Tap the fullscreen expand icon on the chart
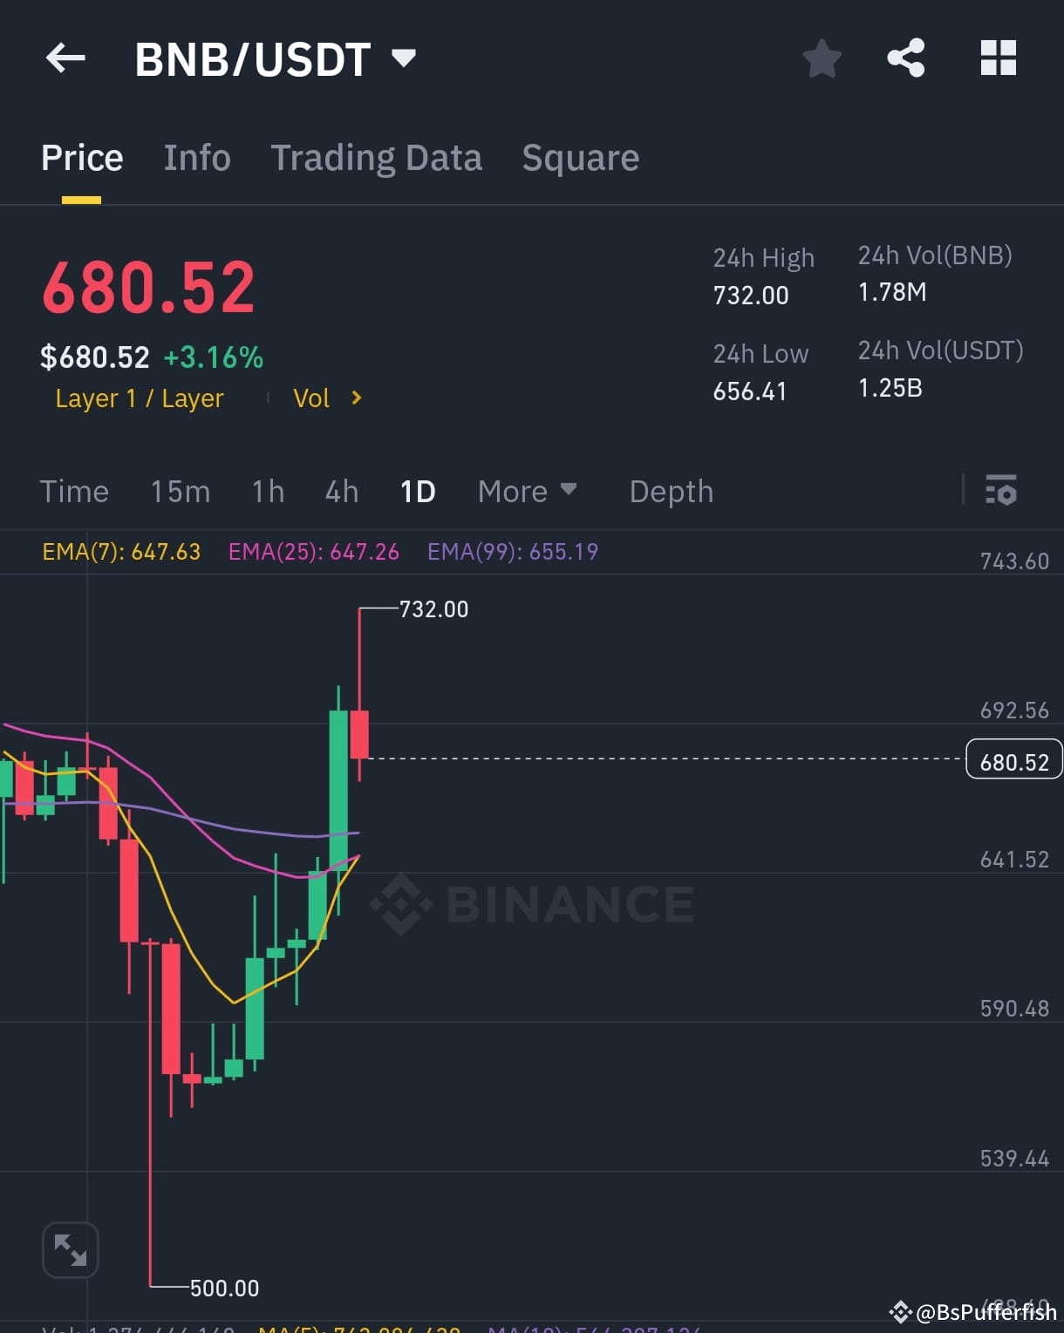 click(x=70, y=1248)
